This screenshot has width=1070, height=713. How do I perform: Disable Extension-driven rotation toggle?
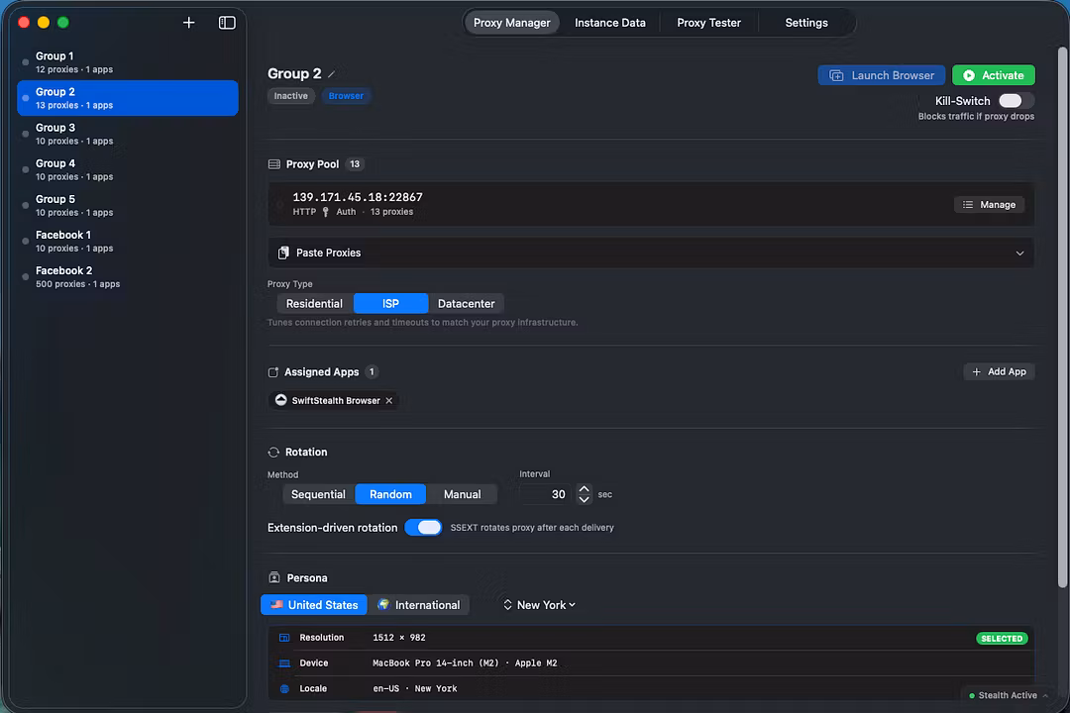click(423, 528)
